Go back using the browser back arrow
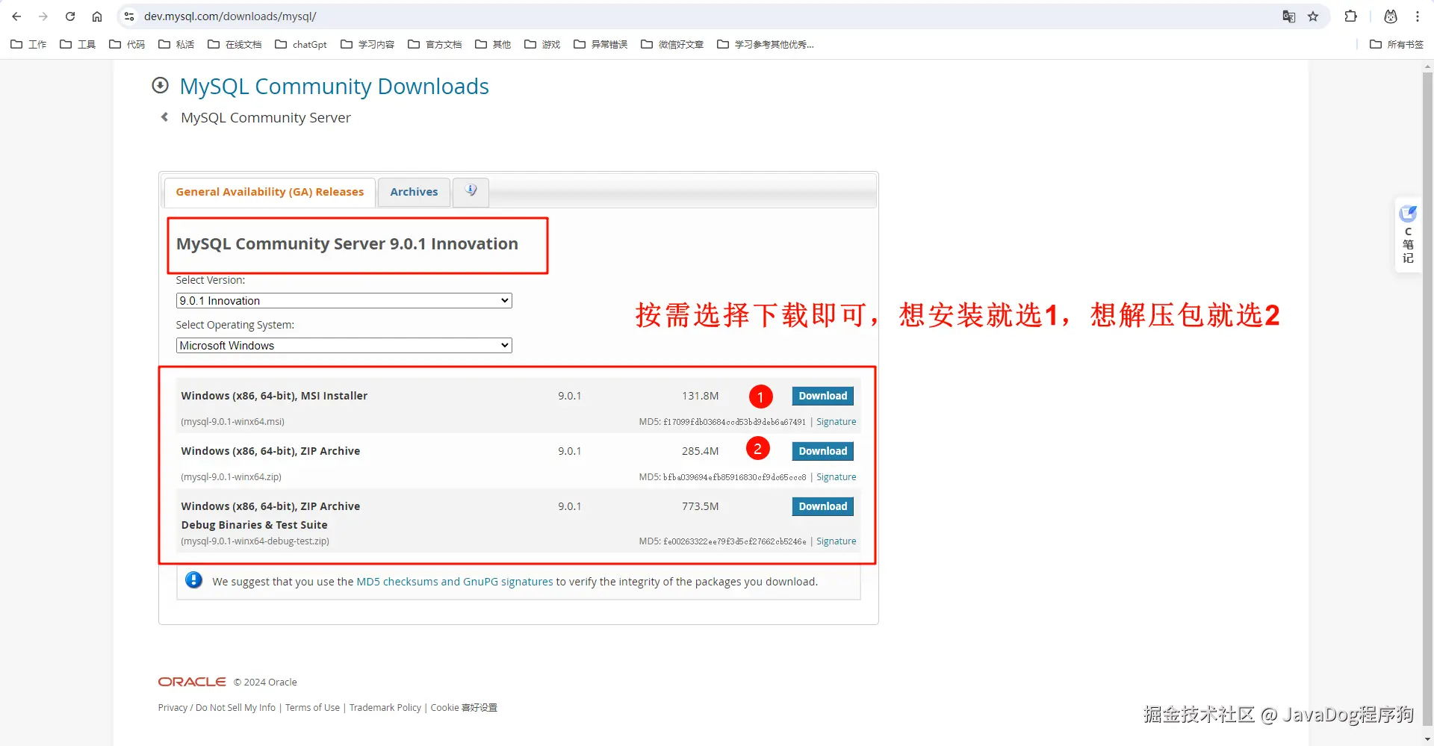The height and width of the screenshot is (746, 1434). pos(16,16)
